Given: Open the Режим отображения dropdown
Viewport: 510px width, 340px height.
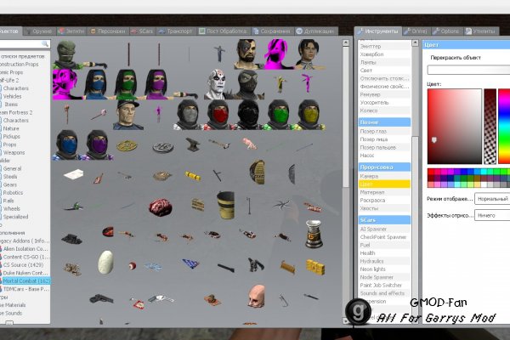Looking at the screenshot, I should click(492, 199).
